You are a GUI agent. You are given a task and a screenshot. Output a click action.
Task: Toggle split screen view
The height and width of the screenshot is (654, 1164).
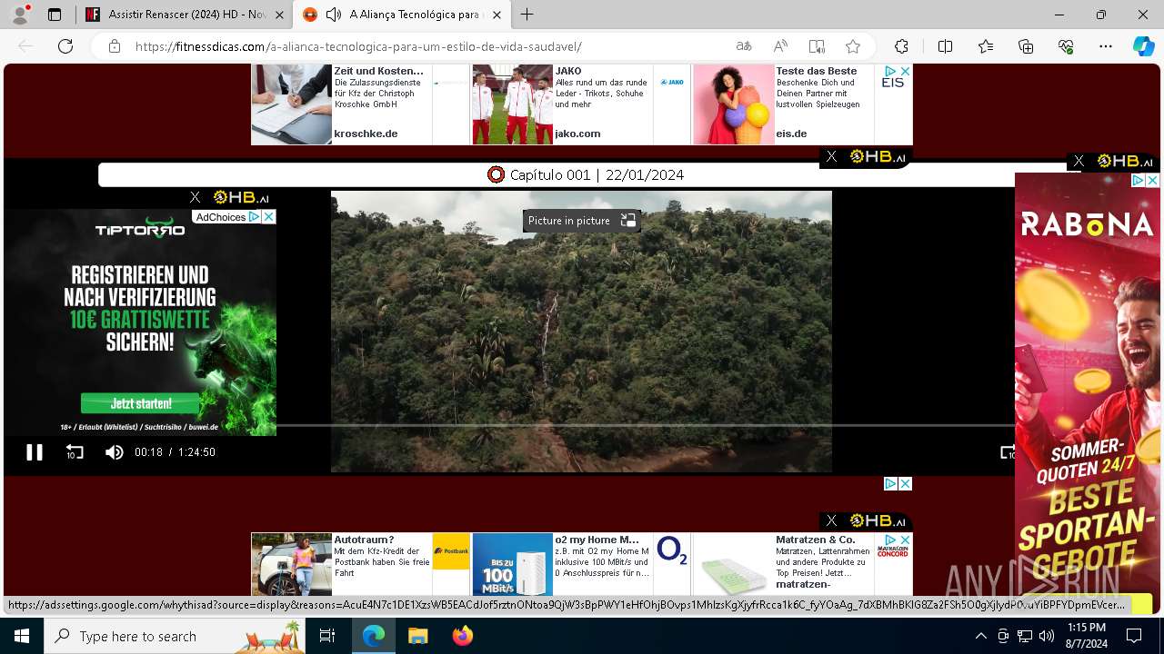(945, 46)
